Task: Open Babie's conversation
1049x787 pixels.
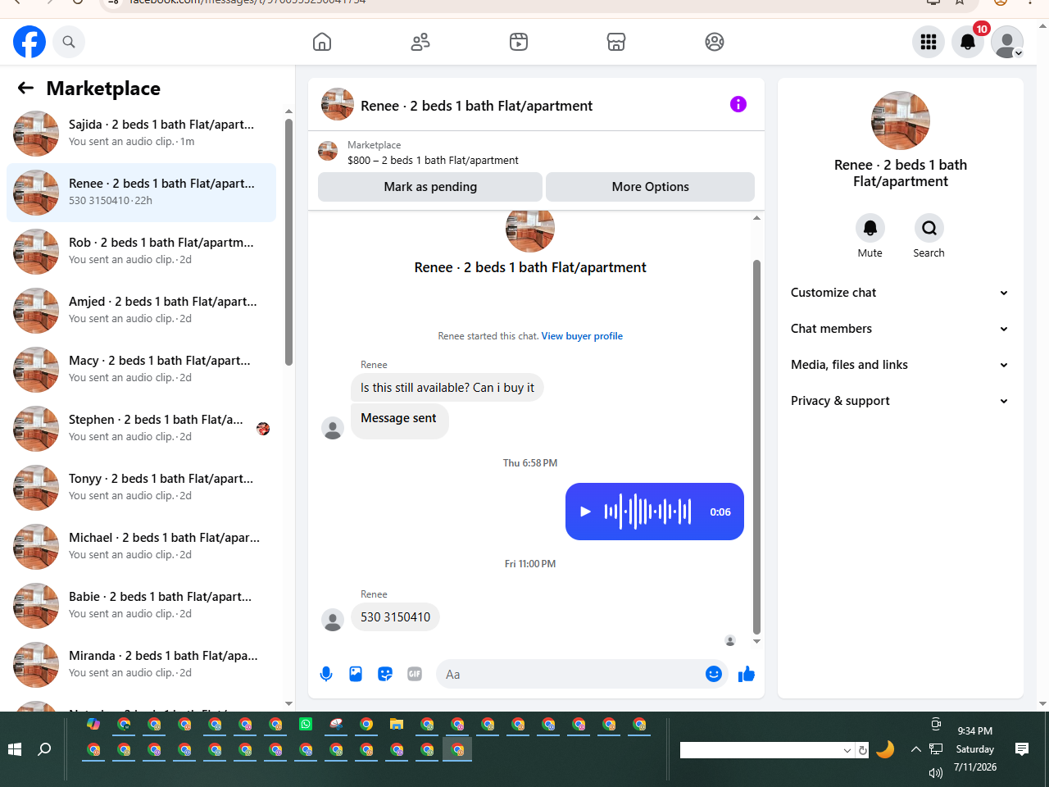Action: click(142, 606)
